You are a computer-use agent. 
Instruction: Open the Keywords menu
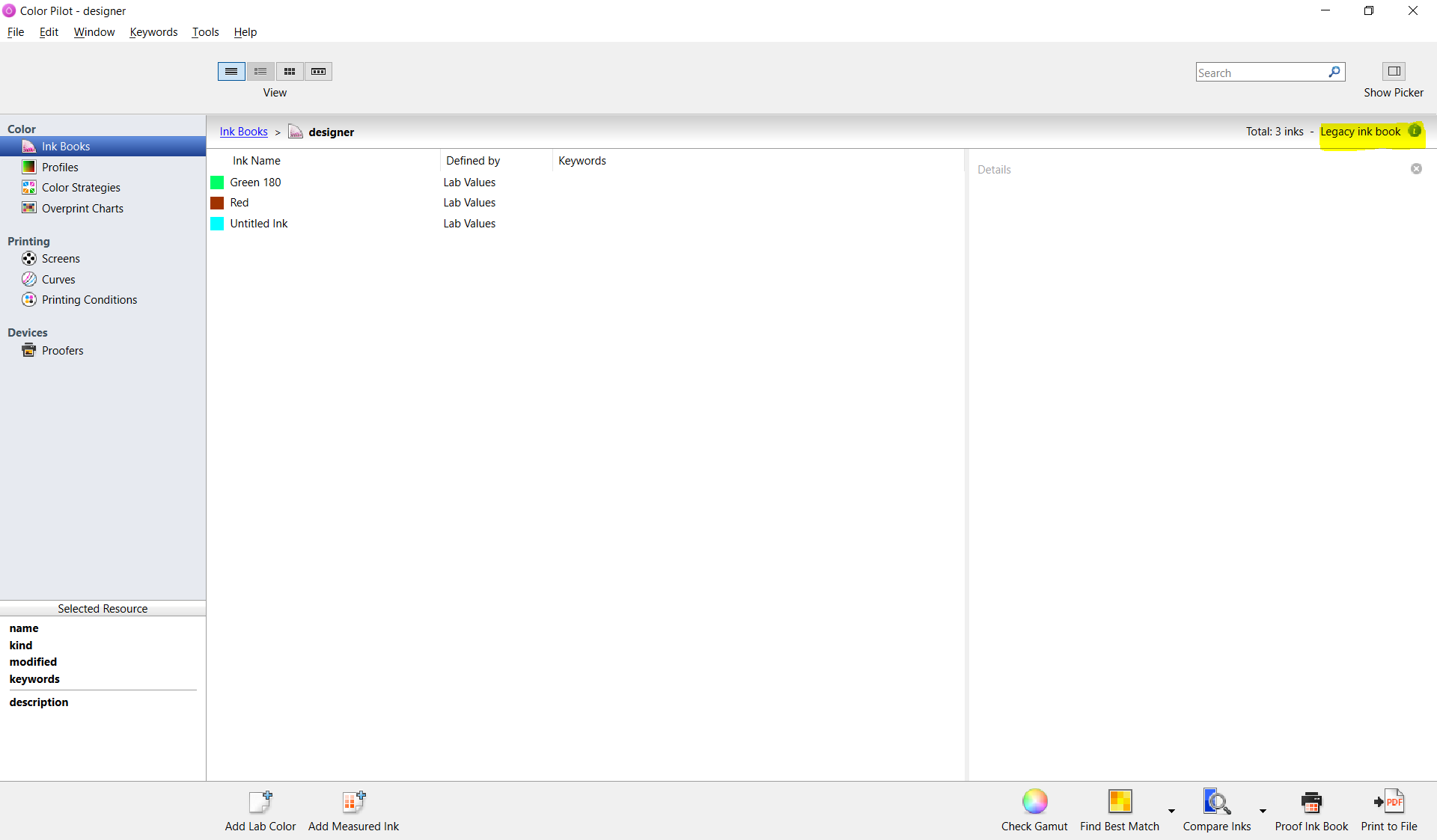(153, 32)
